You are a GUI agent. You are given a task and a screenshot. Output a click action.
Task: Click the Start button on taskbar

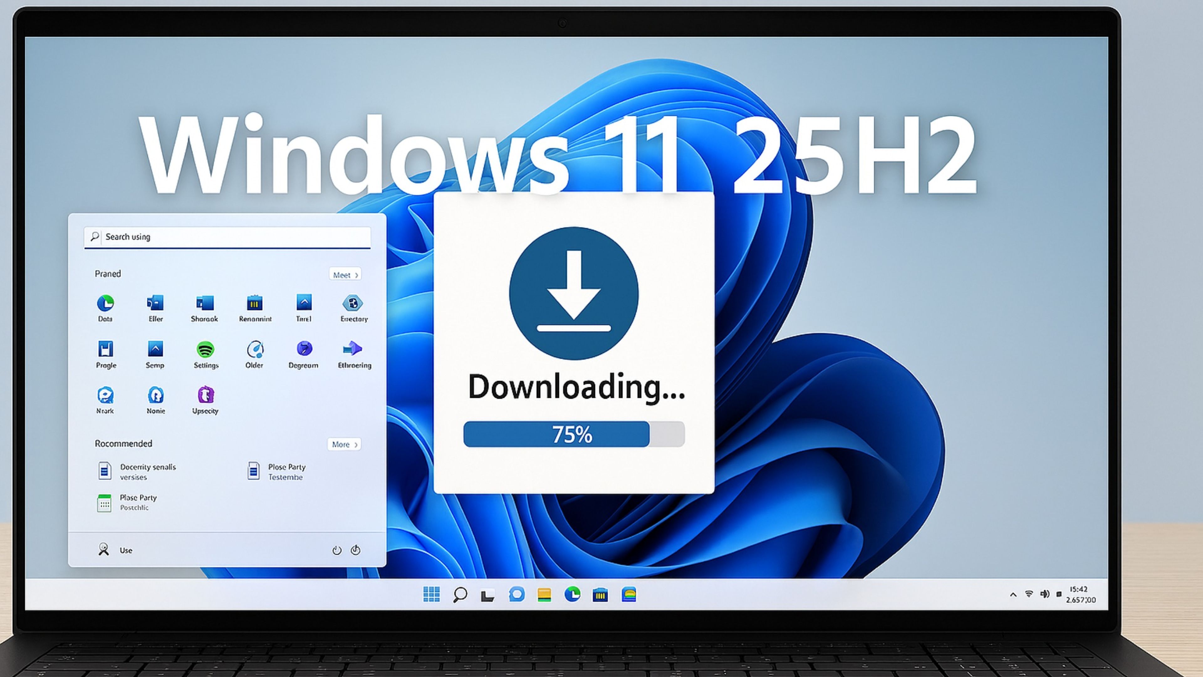point(431,594)
